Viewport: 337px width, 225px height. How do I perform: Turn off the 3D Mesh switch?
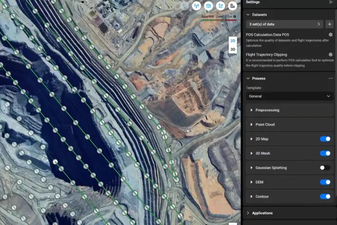325,153
